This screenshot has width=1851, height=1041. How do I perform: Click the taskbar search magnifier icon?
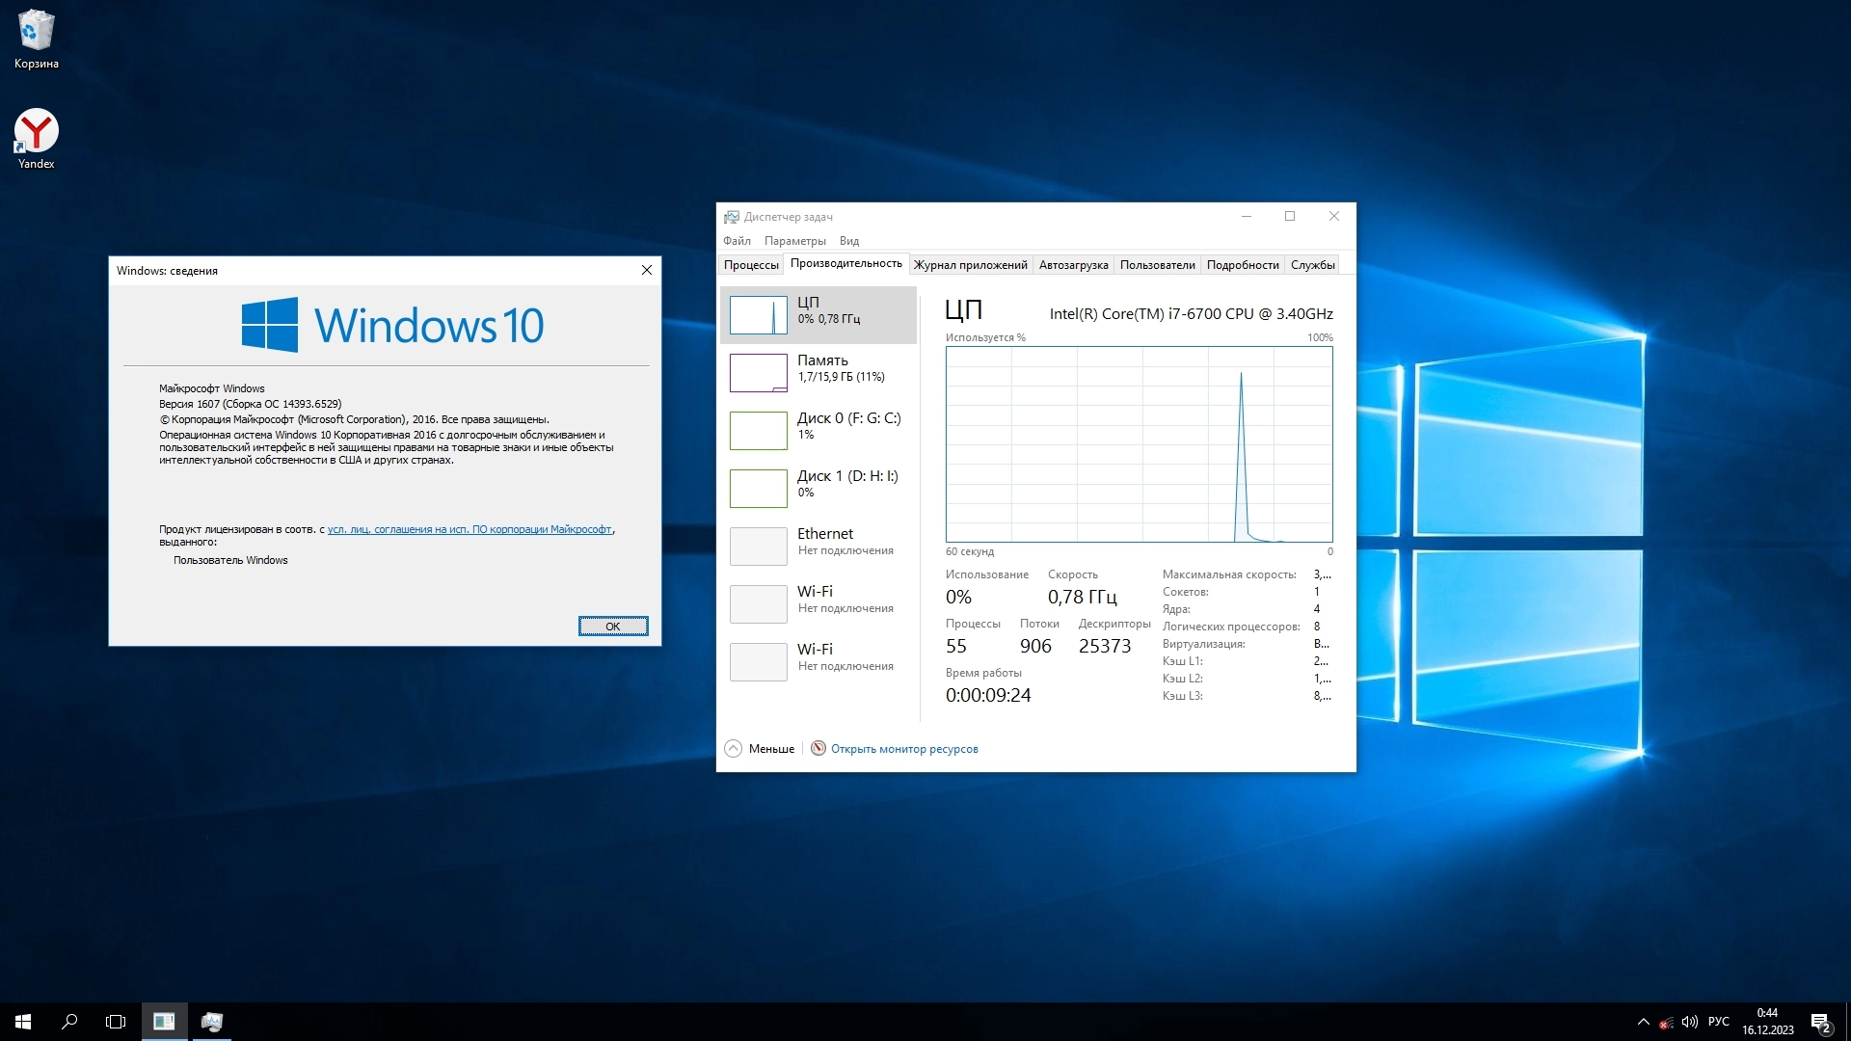coord(69,1022)
